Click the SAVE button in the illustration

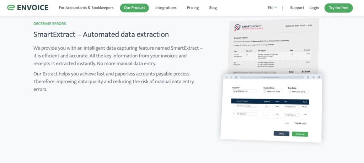(x=282, y=134)
